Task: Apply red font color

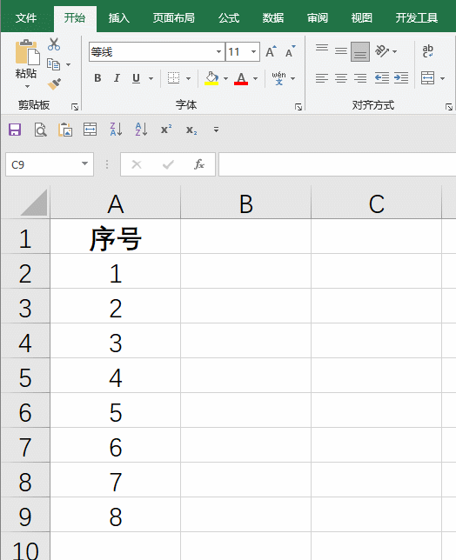Action: pyautogui.click(x=241, y=78)
